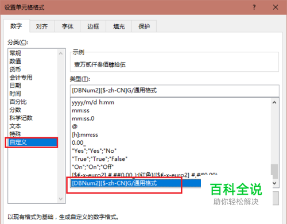Viewport: 287px width, 224px height.
Task: Choose the 百分比 category
Action: coord(18,102)
